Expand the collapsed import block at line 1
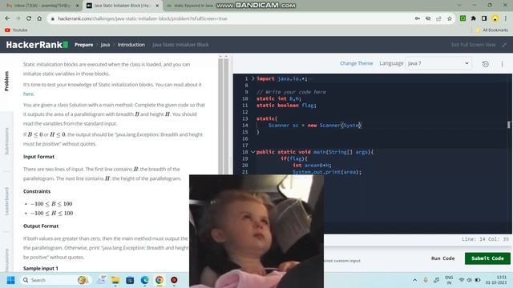 pyautogui.click(x=253, y=78)
